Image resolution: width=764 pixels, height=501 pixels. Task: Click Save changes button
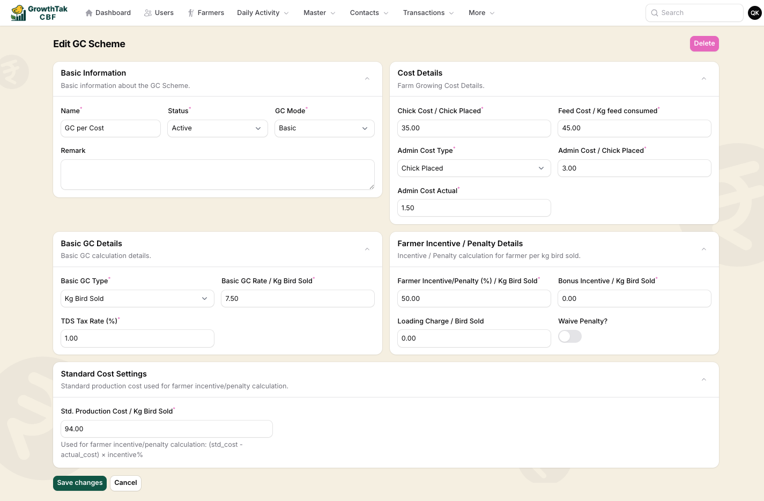pyautogui.click(x=80, y=483)
